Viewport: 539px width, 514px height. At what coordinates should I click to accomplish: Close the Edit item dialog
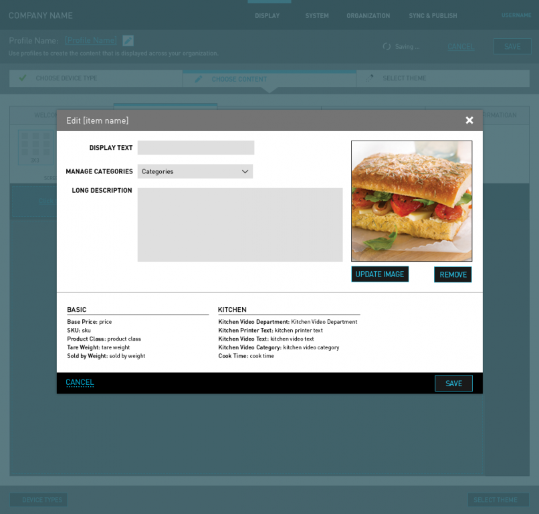pyautogui.click(x=469, y=120)
